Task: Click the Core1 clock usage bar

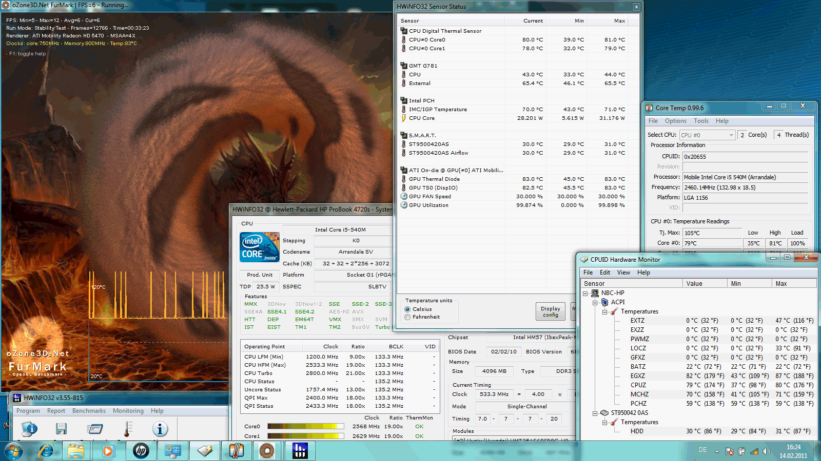Action: coord(306,436)
